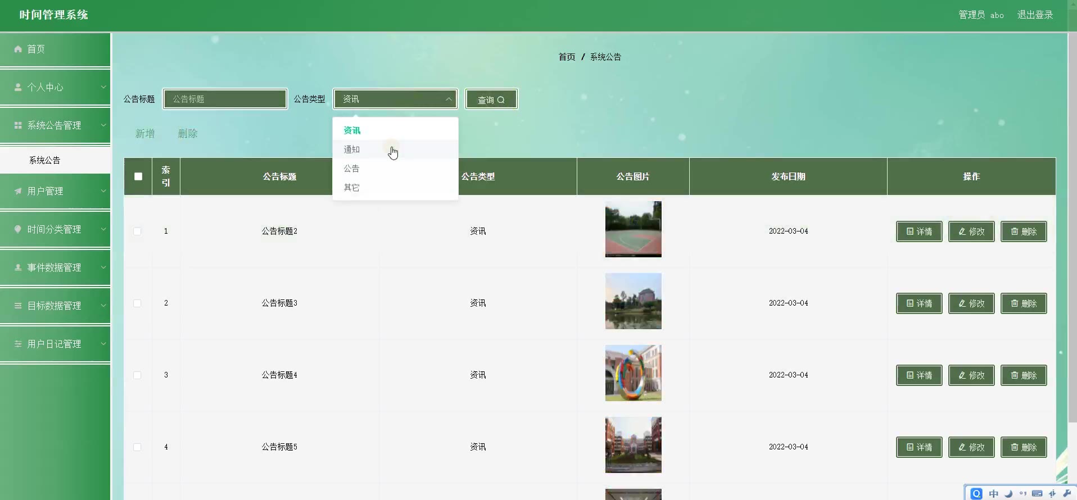Check the box for row 公告标题2

pos(137,231)
